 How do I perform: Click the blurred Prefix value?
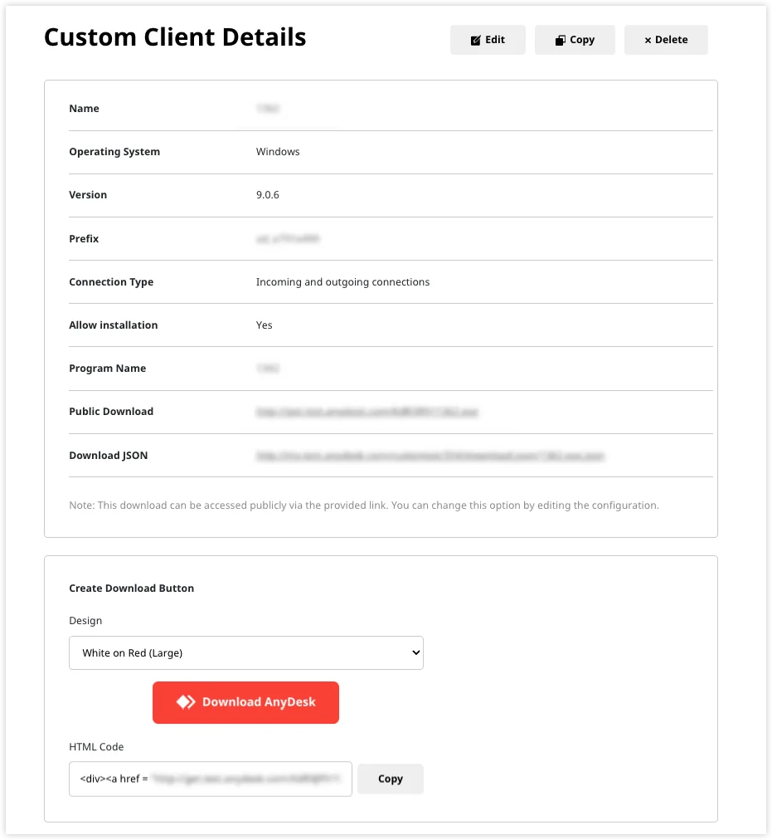point(288,239)
